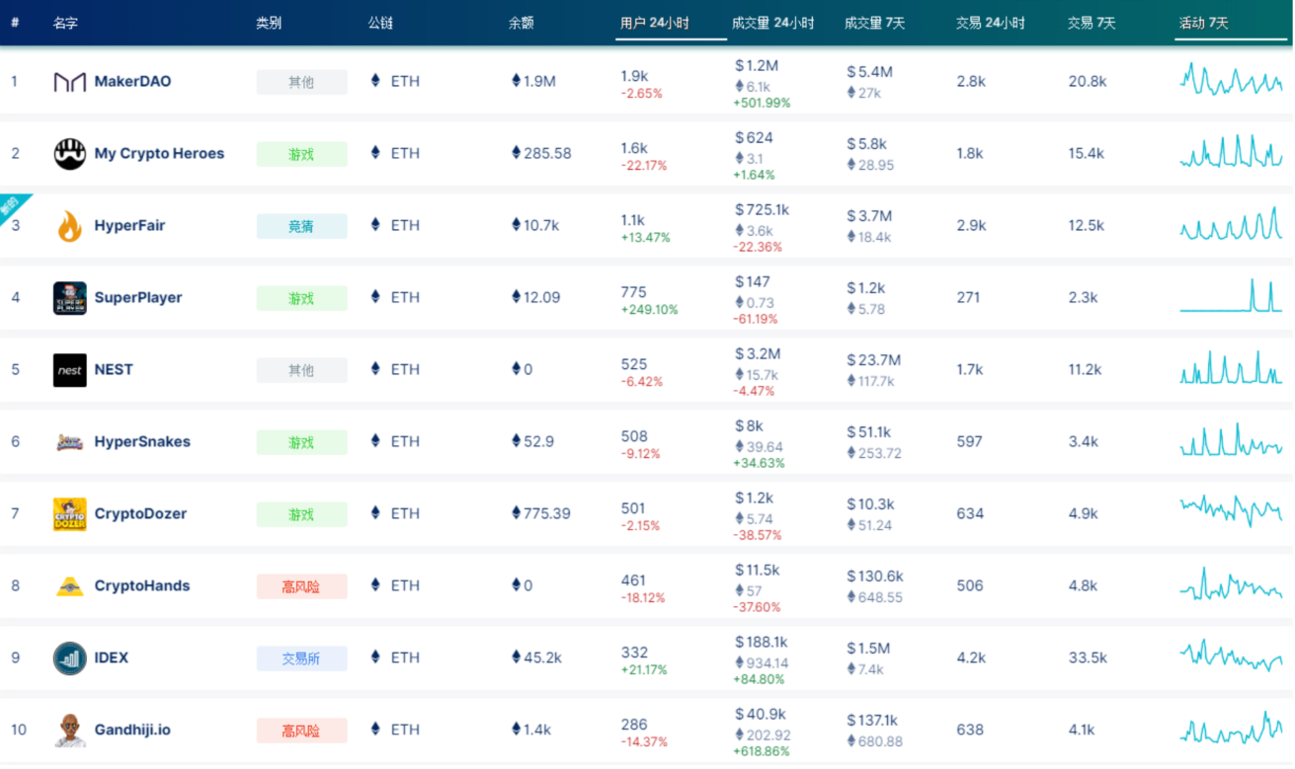Click 高风险 tag on Gandhiji.io row
The image size is (1295, 769).
point(301,731)
